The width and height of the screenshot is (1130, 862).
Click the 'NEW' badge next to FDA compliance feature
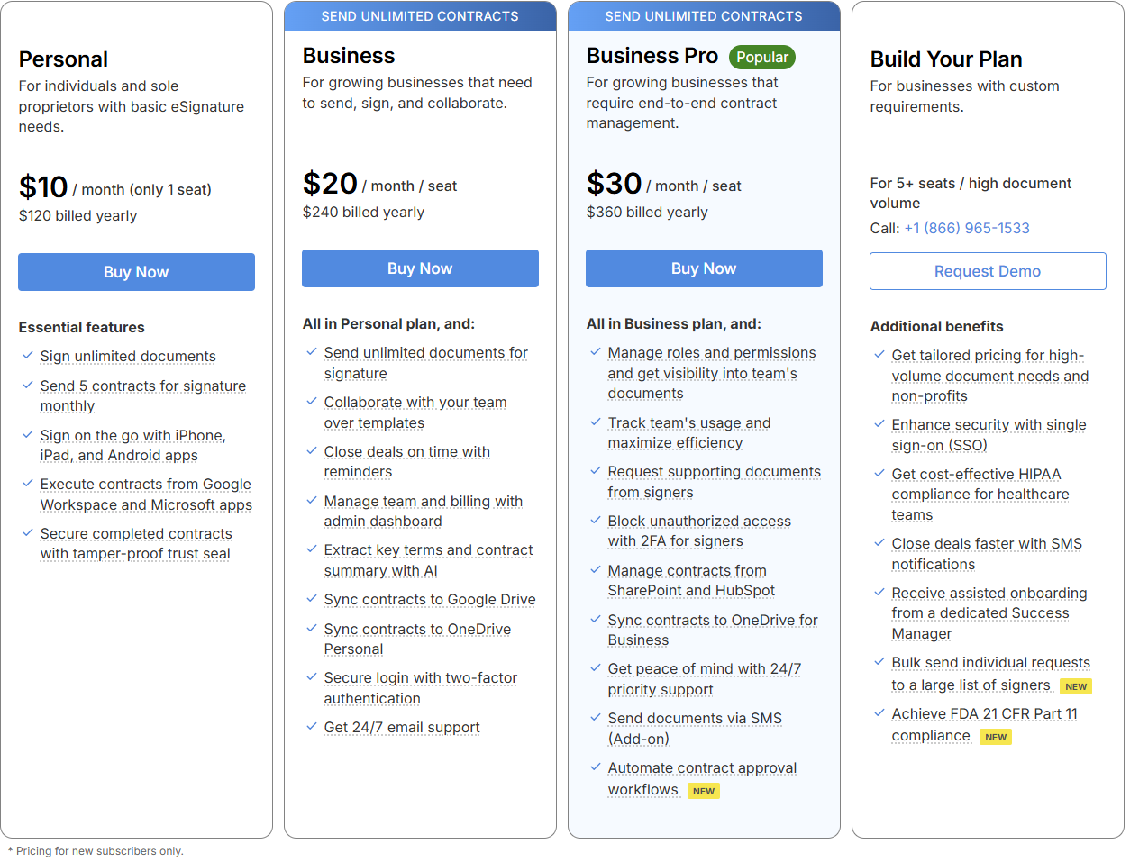click(x=995, y=737)
